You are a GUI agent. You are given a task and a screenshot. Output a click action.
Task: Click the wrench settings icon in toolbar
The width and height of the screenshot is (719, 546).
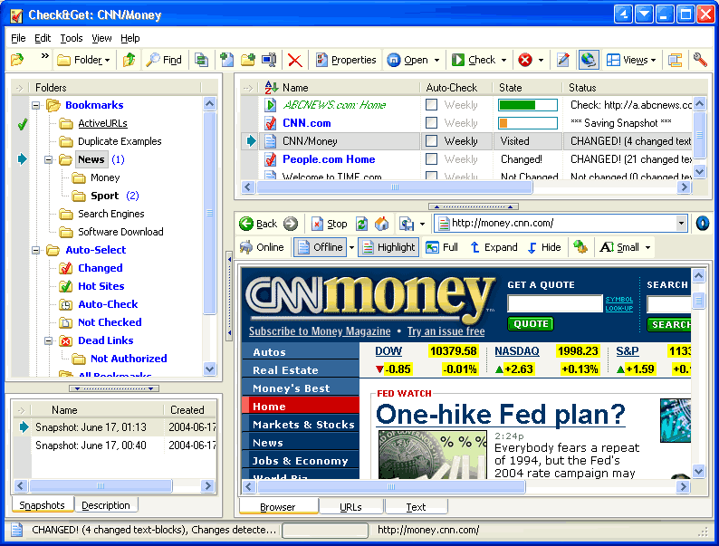pos(700,61)
